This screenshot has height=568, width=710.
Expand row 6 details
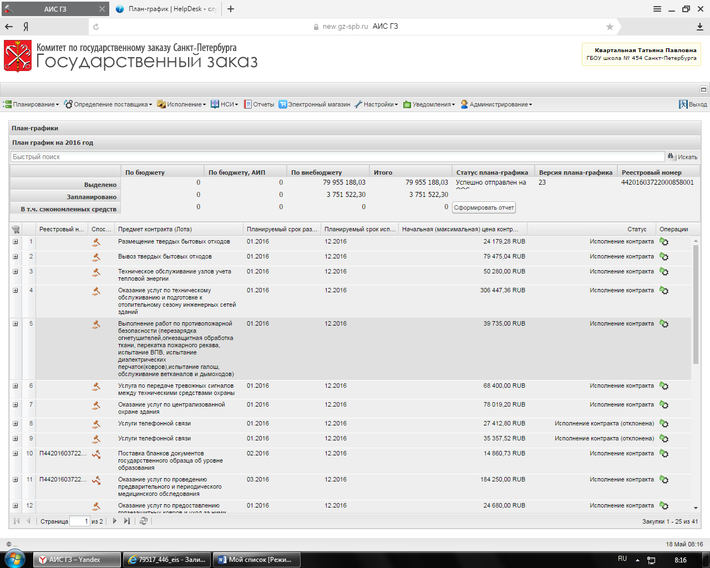point(16,386)
